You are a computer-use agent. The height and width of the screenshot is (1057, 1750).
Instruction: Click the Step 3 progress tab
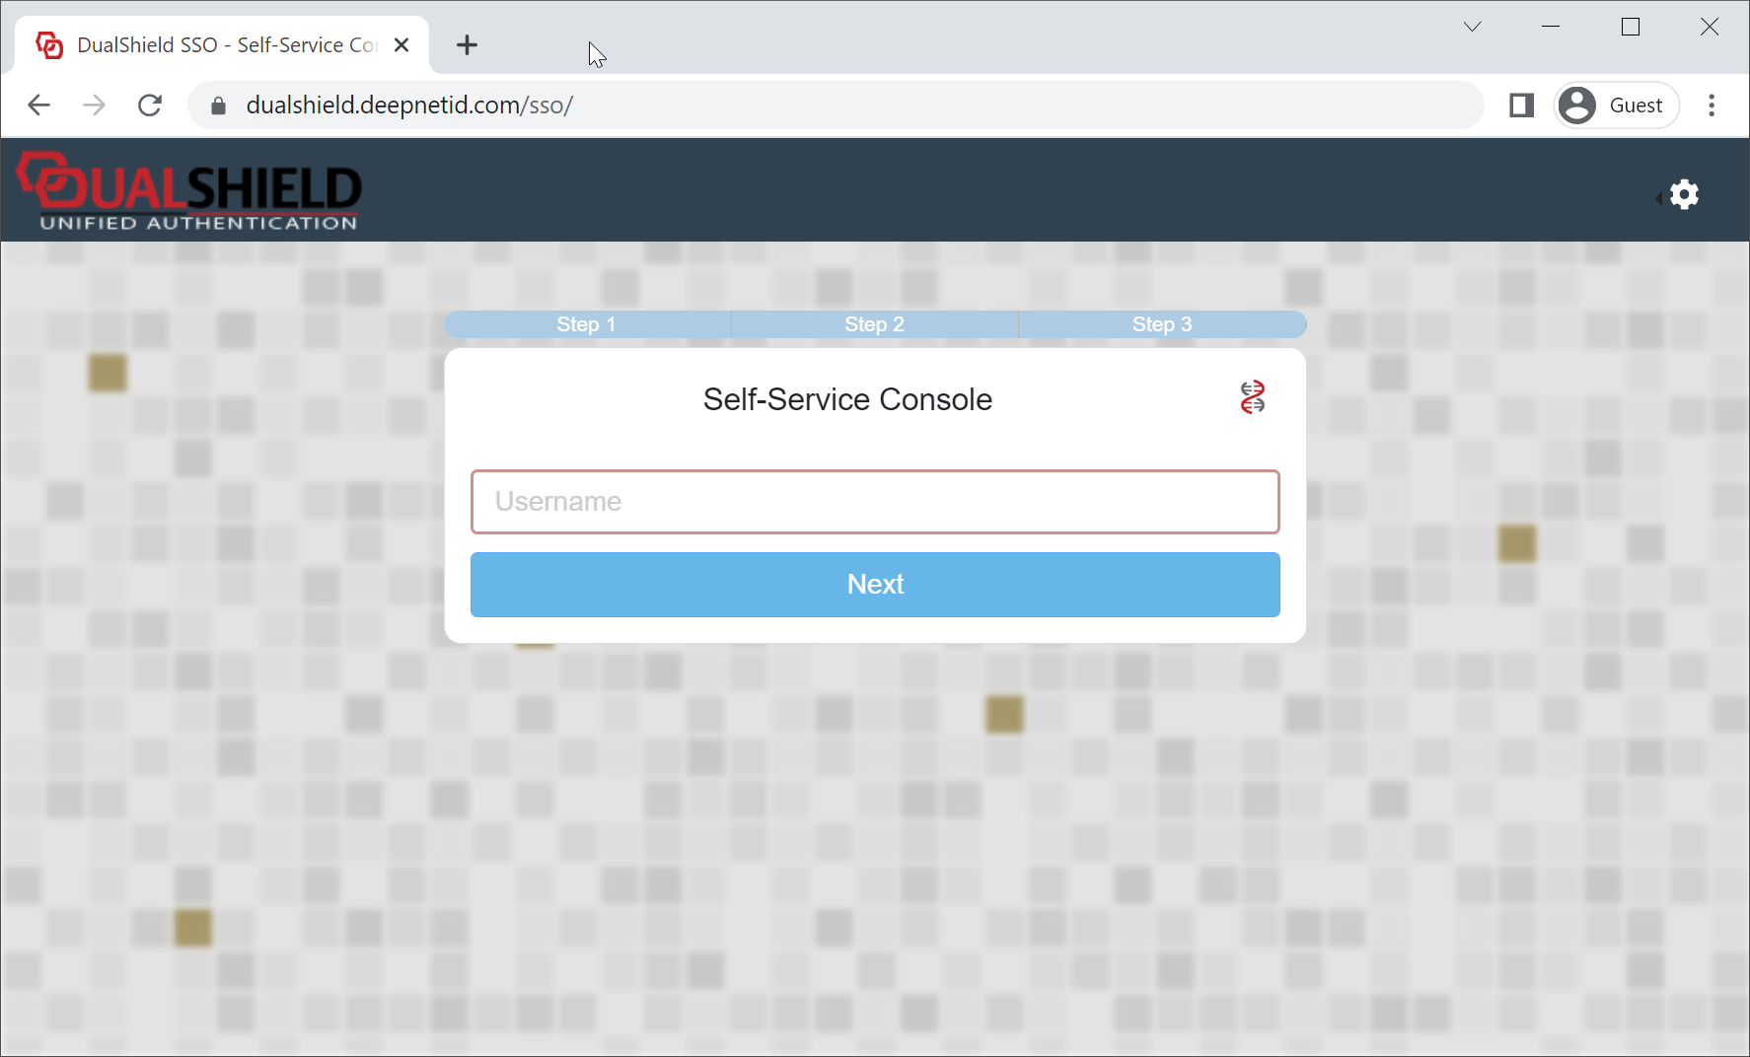click(x=1162, y=324)
